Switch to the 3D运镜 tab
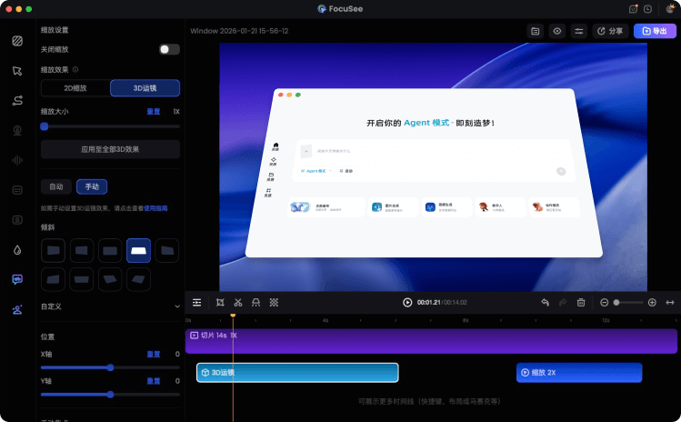Screen dimensions: 681x422 pyautogui.click(x=145, y=88)
